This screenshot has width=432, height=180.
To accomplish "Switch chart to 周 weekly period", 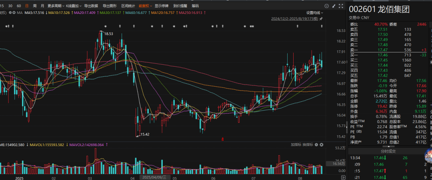I will click(x=34, y=6).
